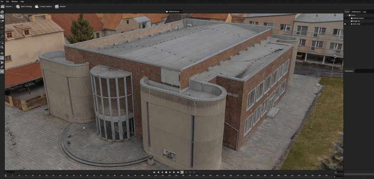The image size is (374, 179).
Task: Select the Rotate tool in left toolbar
Action: point(2,32)
